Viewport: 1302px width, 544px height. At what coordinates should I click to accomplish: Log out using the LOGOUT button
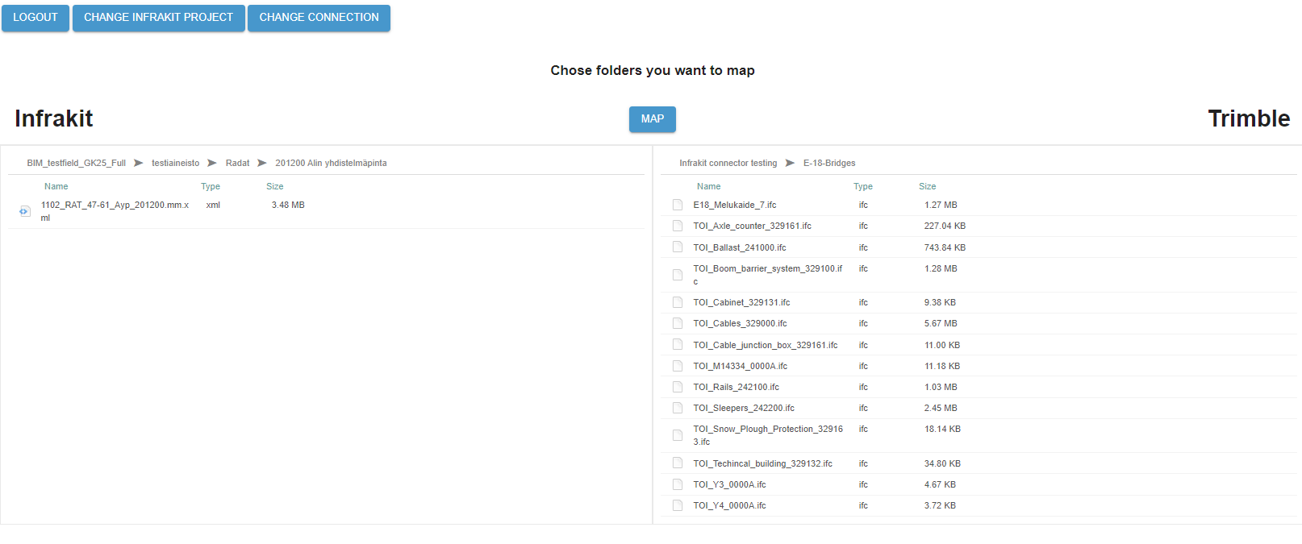(35, 18)
